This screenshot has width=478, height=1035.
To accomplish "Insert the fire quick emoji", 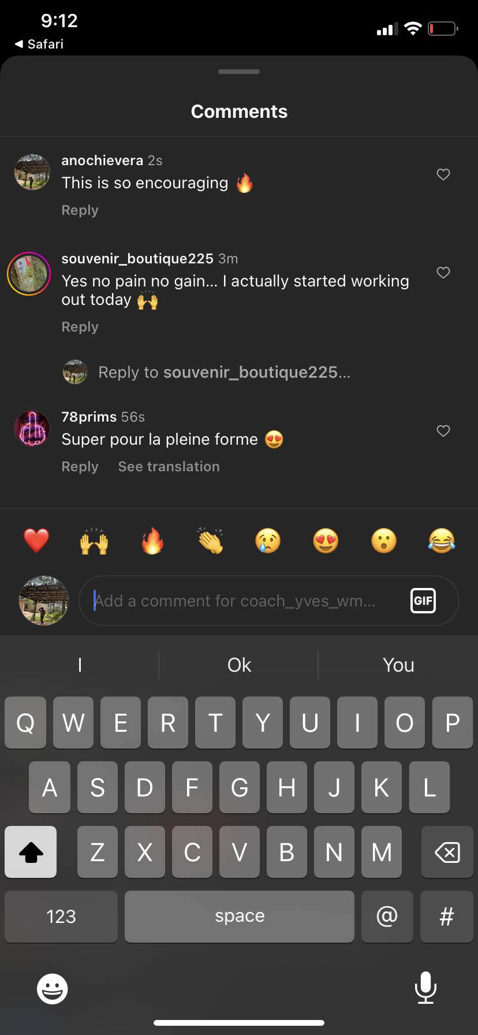I will click(x=152, y=541).
